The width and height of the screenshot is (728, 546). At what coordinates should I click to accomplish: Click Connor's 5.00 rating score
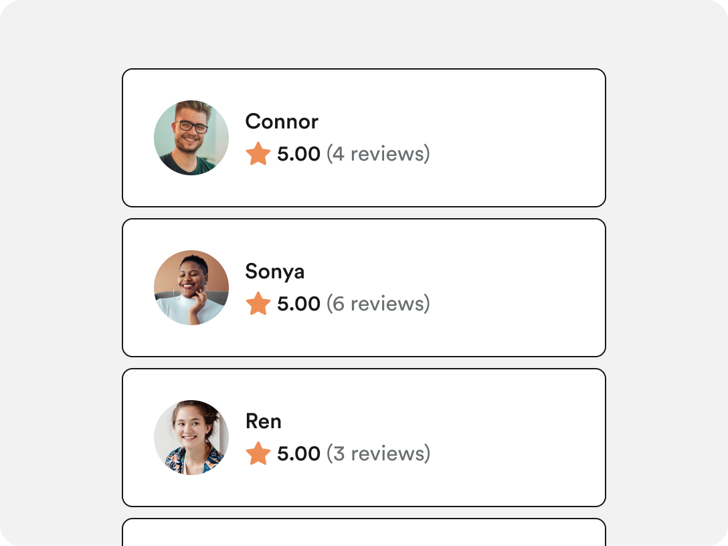click(298, 154)
